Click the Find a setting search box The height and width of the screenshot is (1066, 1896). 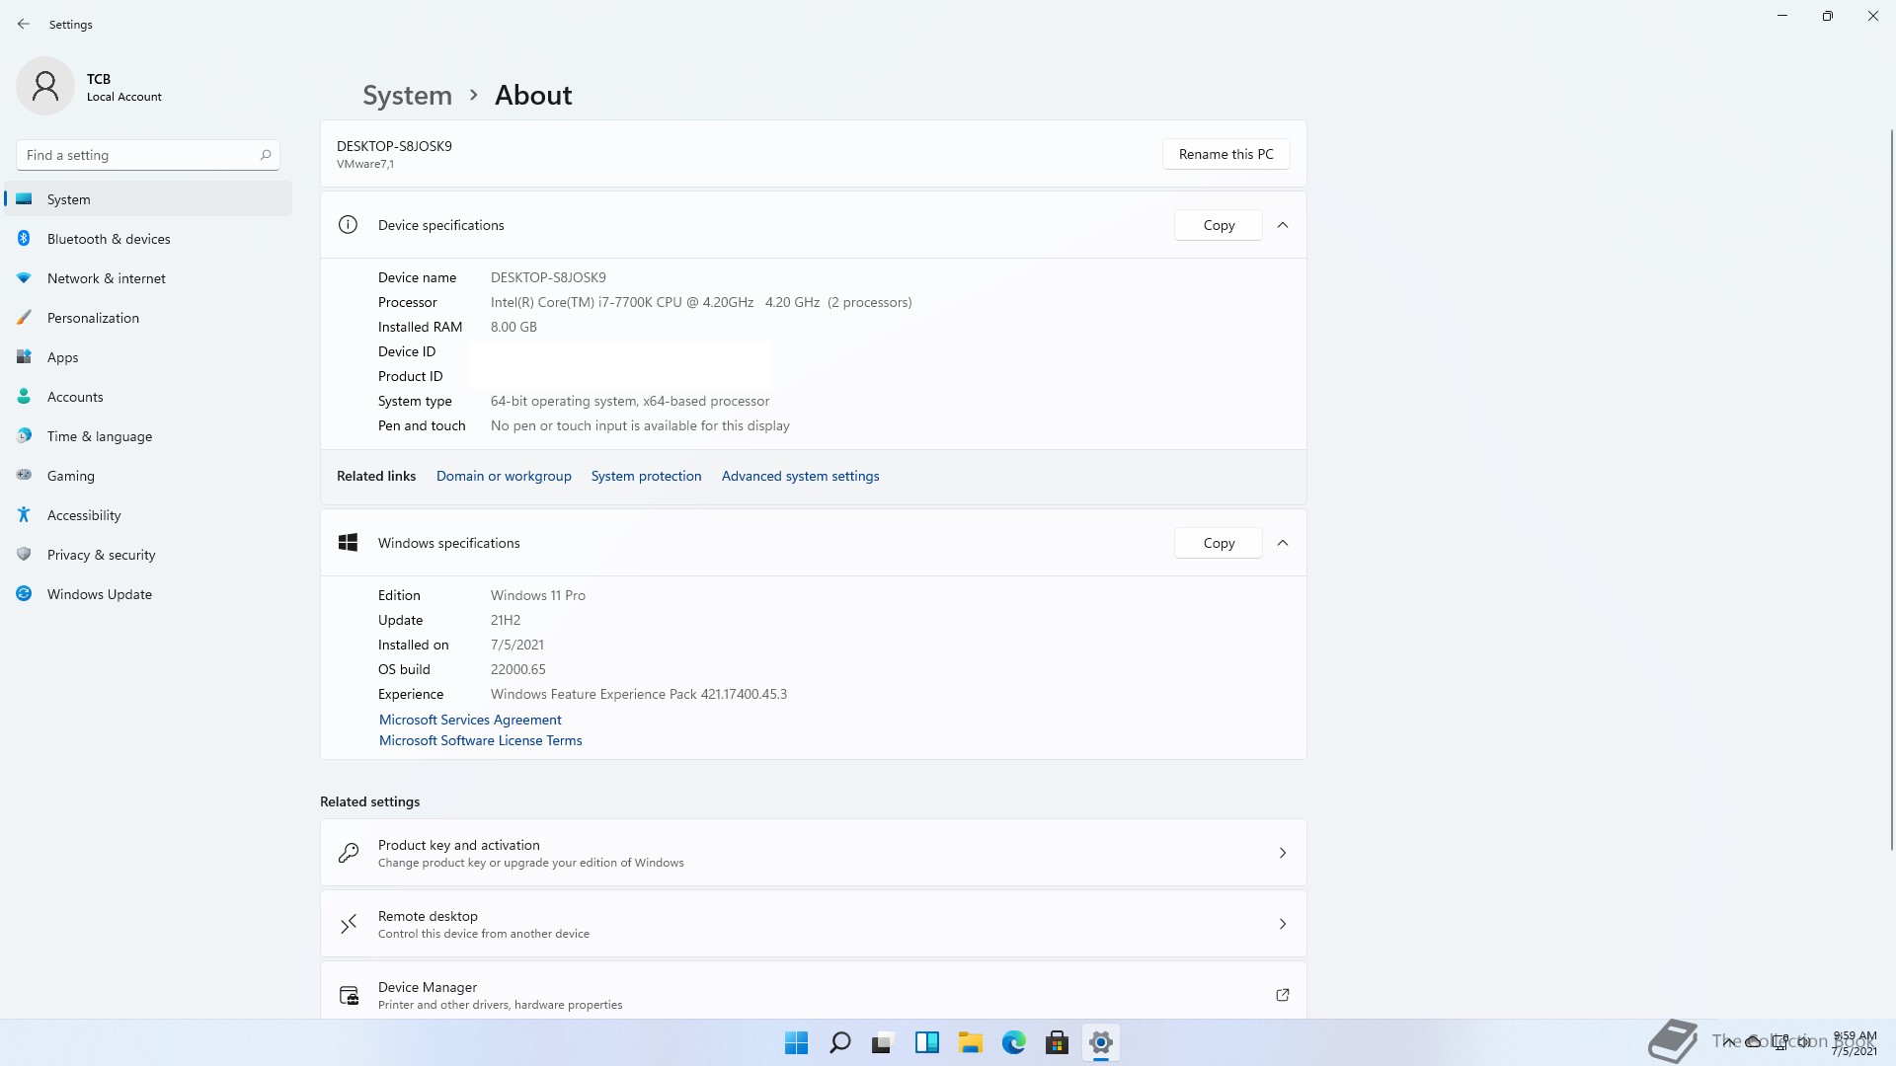148,155
